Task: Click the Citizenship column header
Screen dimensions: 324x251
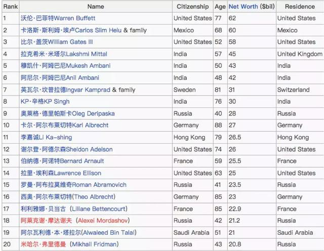Action: click(192, 7)
